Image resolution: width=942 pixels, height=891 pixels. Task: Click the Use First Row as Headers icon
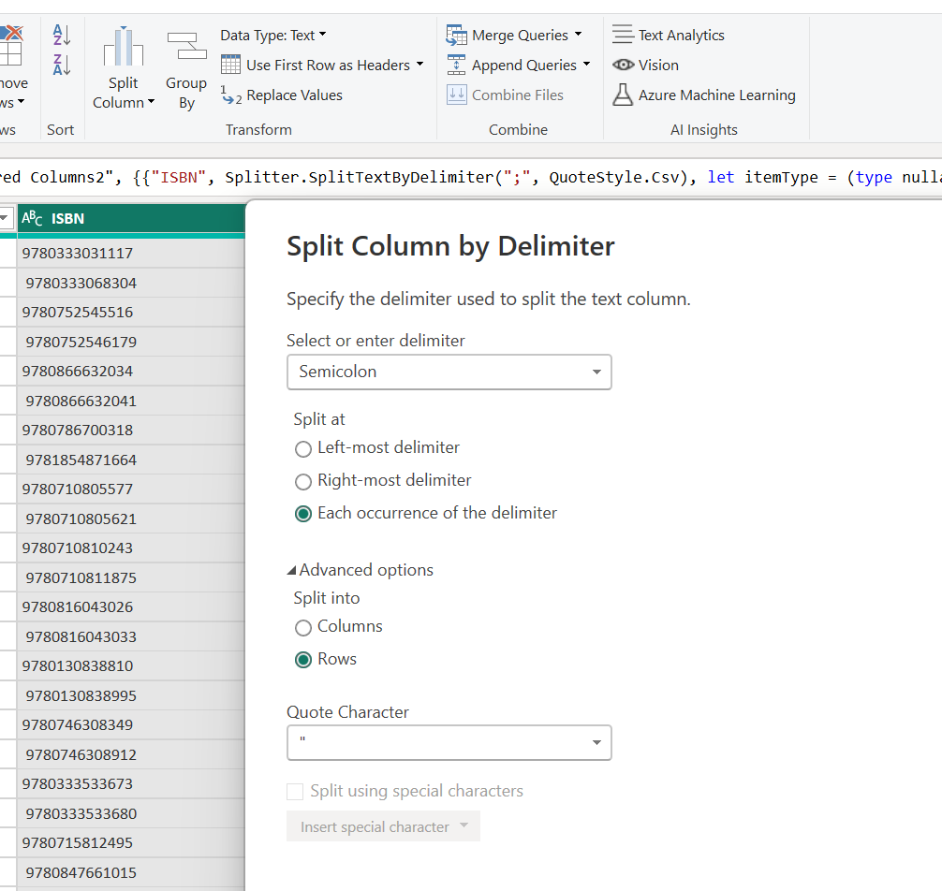coord(230,65)
